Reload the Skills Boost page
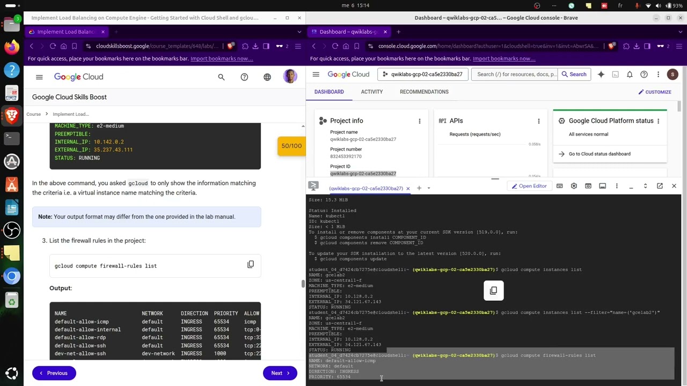 coord(53,46)
